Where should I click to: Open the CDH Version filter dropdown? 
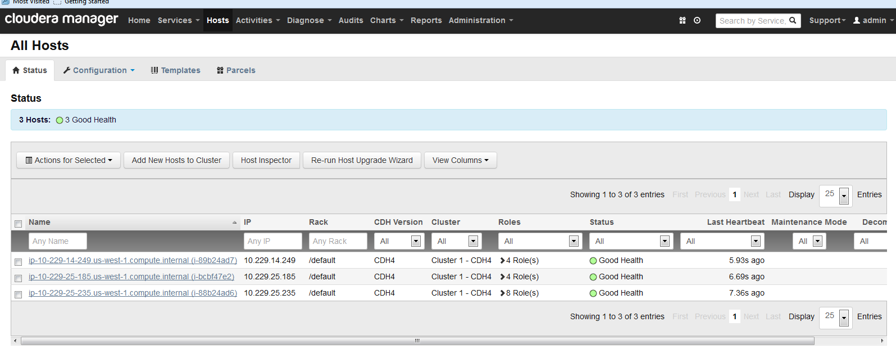pyautogui.click(x=399, y=241)
